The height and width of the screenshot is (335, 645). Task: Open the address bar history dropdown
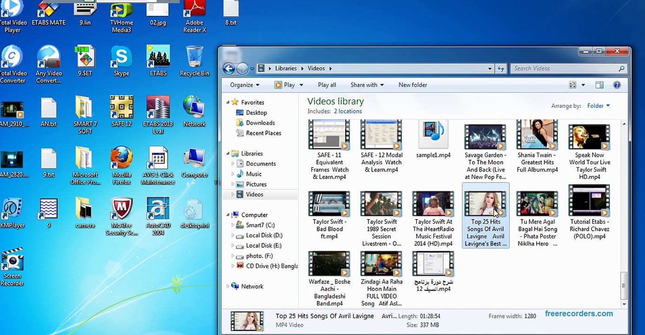click(x=490, y=68)
